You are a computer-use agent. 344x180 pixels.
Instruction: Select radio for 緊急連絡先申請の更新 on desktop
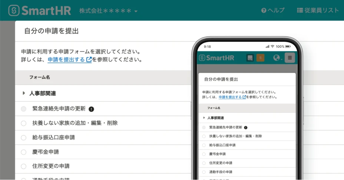pyautogui.click(x=23, y=109)
